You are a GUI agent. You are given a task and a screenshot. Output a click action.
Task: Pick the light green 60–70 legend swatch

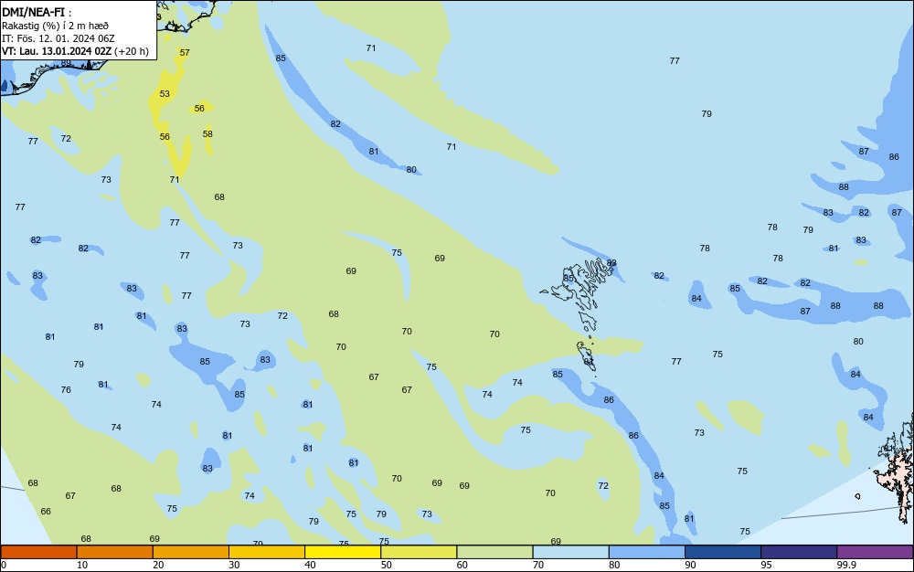pyautogui.click(x=494, y=552)
